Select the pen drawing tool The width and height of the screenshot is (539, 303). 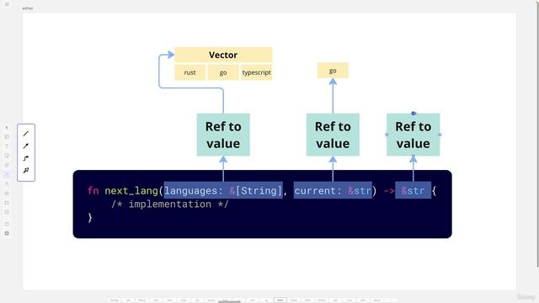(7, 184)
